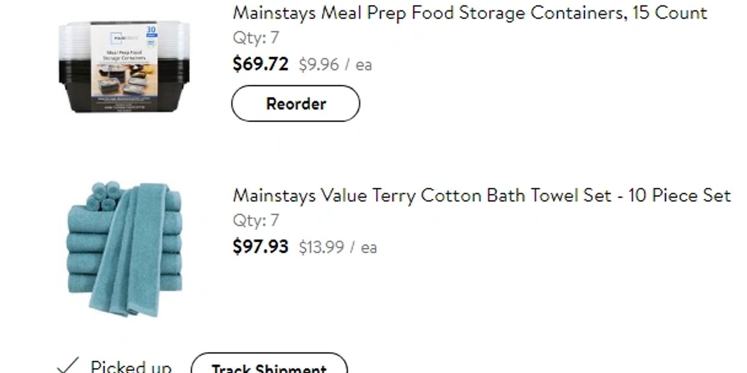Click the $69.72 total price
The height and width of the screenshot is (373, 747).
point(260,64)
